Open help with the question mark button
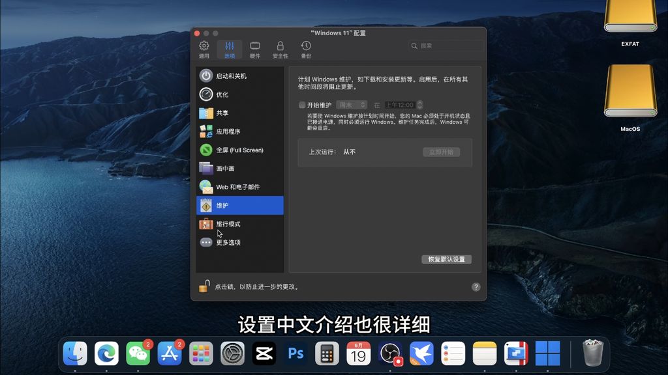This screenshot has width=668, height=375. tap(476, 287)
